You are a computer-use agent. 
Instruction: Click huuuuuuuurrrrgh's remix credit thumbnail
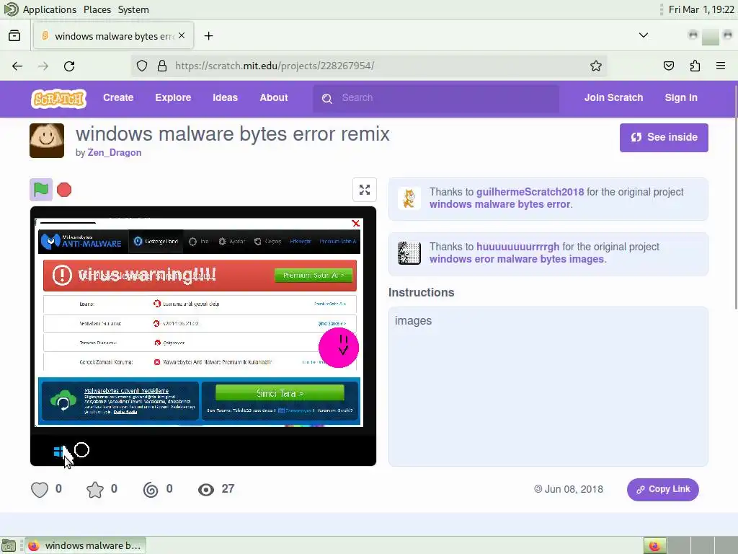click(409, 253)
